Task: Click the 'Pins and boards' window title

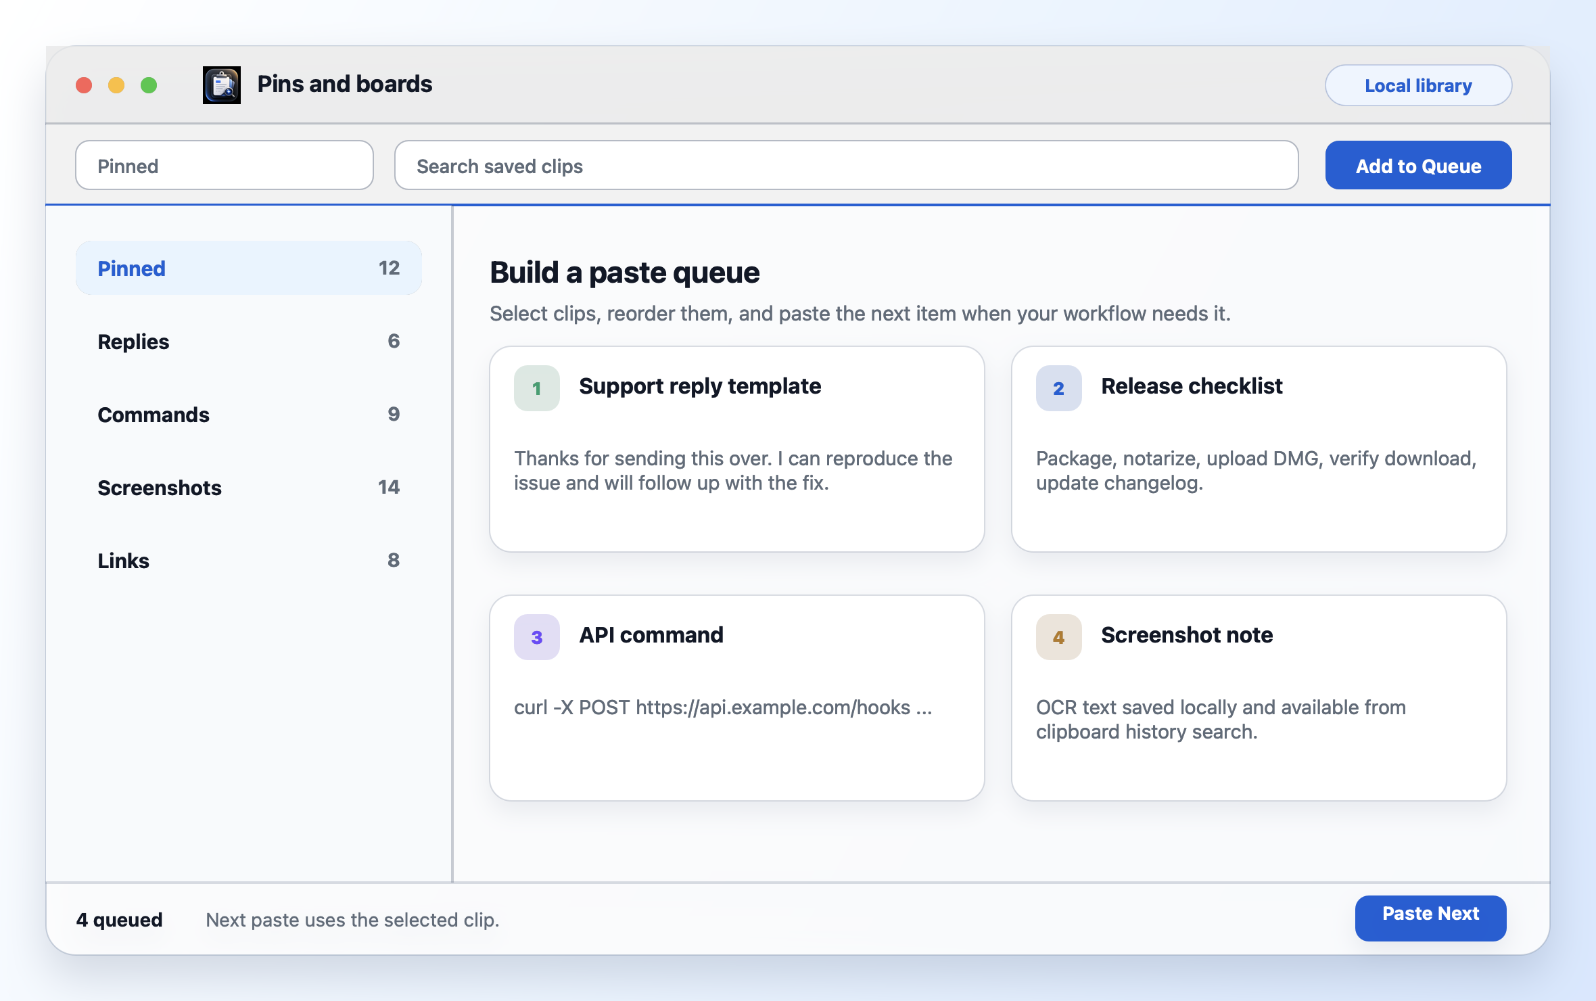Action: point(345,84)
